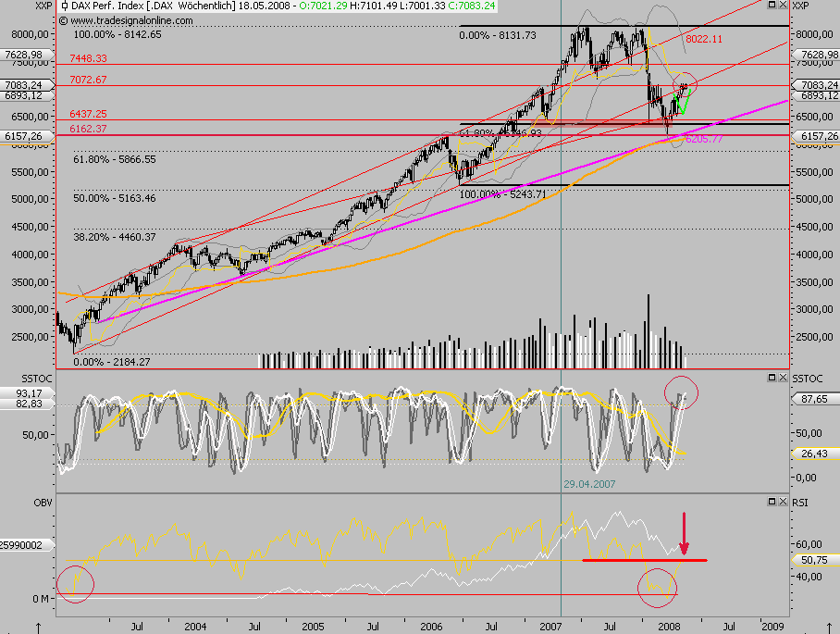Click the XXP label at the top left

pyautogui.click(x=43, y=6)
